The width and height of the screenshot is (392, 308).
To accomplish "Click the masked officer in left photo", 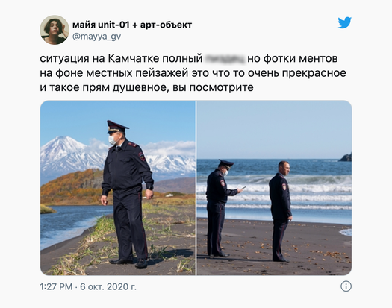I will tap(128, 195).
